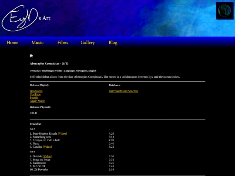The width and height of the screenshot is (235, 176).
Task: Click track 8 'Paintvomit'
Action: pyautogui.click(x=38, y=163)
